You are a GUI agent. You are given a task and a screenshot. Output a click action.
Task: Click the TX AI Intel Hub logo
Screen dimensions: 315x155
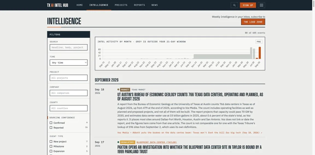click(x=57, y=5)
